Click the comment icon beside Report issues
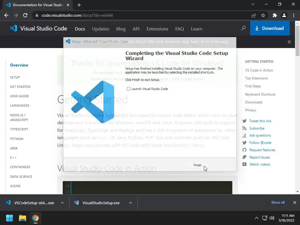 (245, 157)
